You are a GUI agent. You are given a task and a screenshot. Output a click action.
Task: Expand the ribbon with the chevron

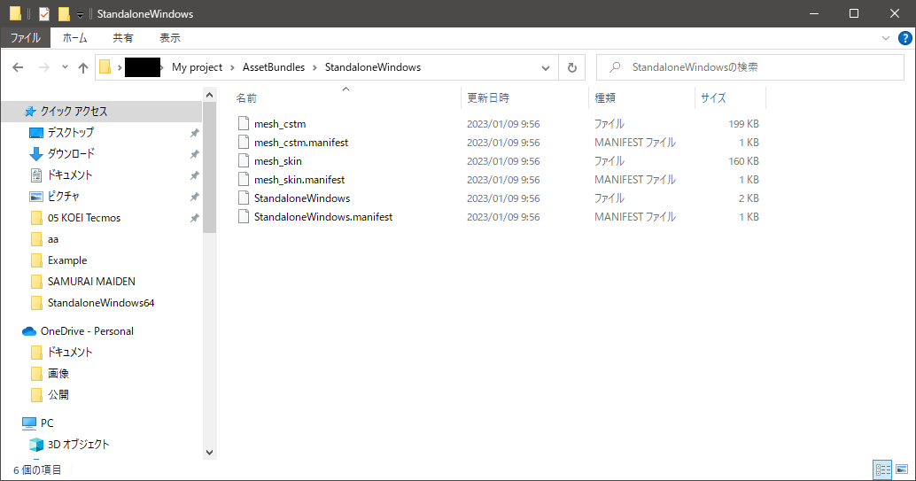pyautogui.click(x=886, y=39)
